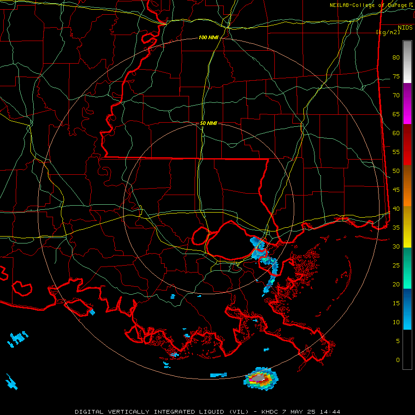The height and width of the screenshot is (415, 415).
Task: Select the NIDS label
Action: (405, 28)
